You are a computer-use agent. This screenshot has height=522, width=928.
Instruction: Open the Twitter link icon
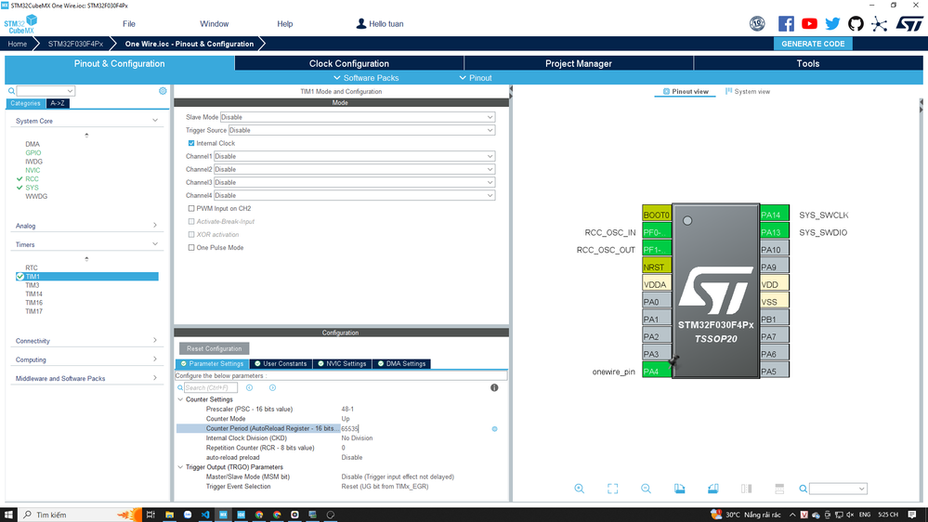(832, 23)
